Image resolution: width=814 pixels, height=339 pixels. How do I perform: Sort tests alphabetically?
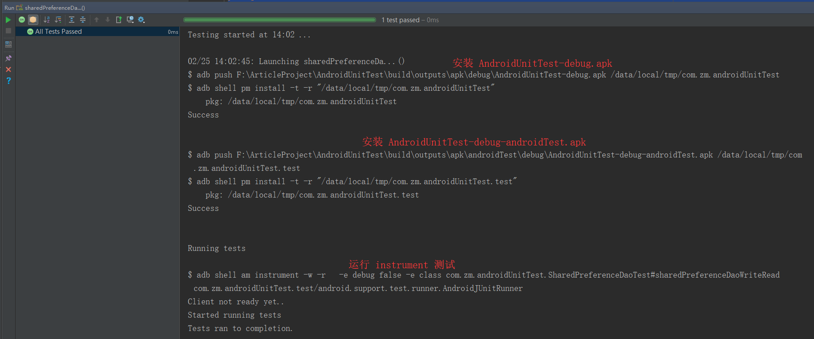[46, 20]
